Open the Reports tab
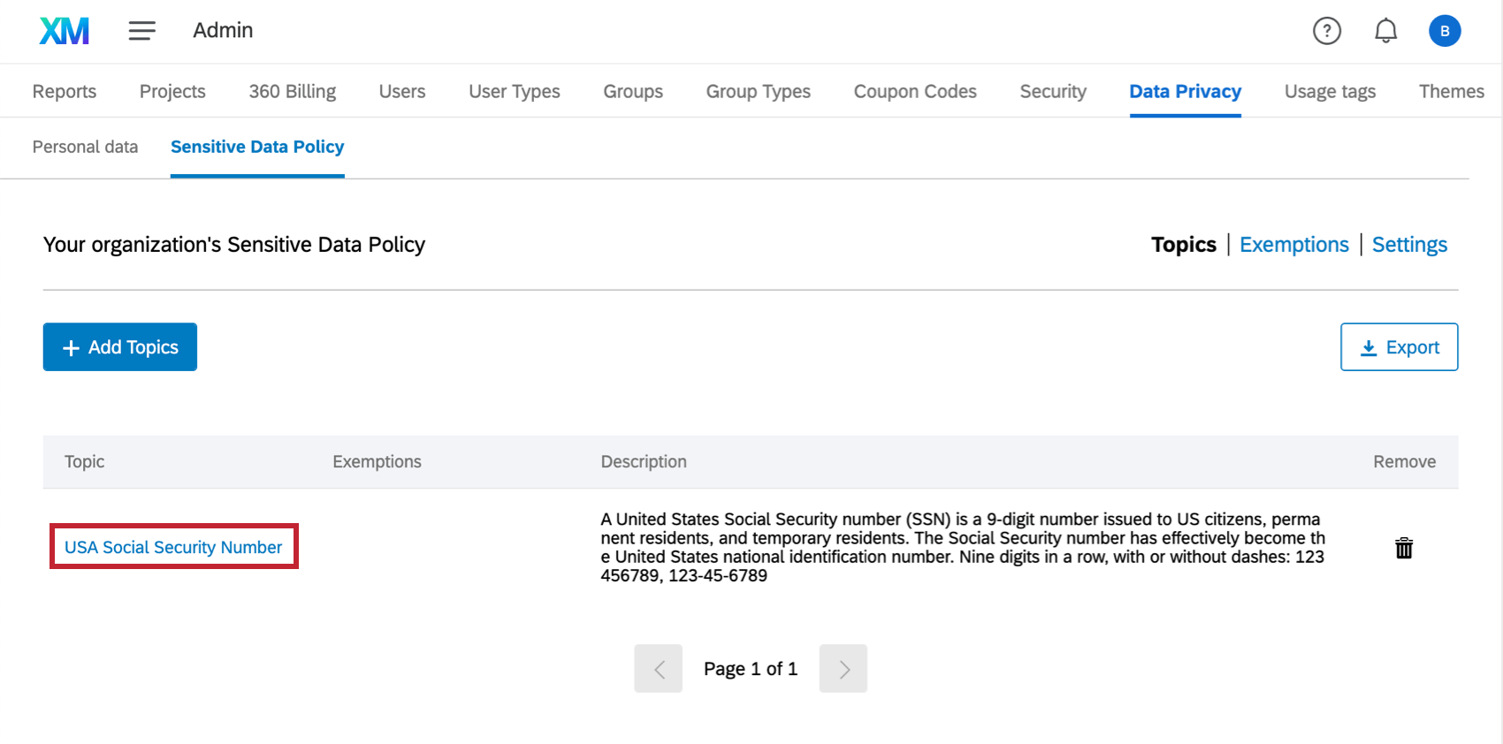 click(65, 91)
